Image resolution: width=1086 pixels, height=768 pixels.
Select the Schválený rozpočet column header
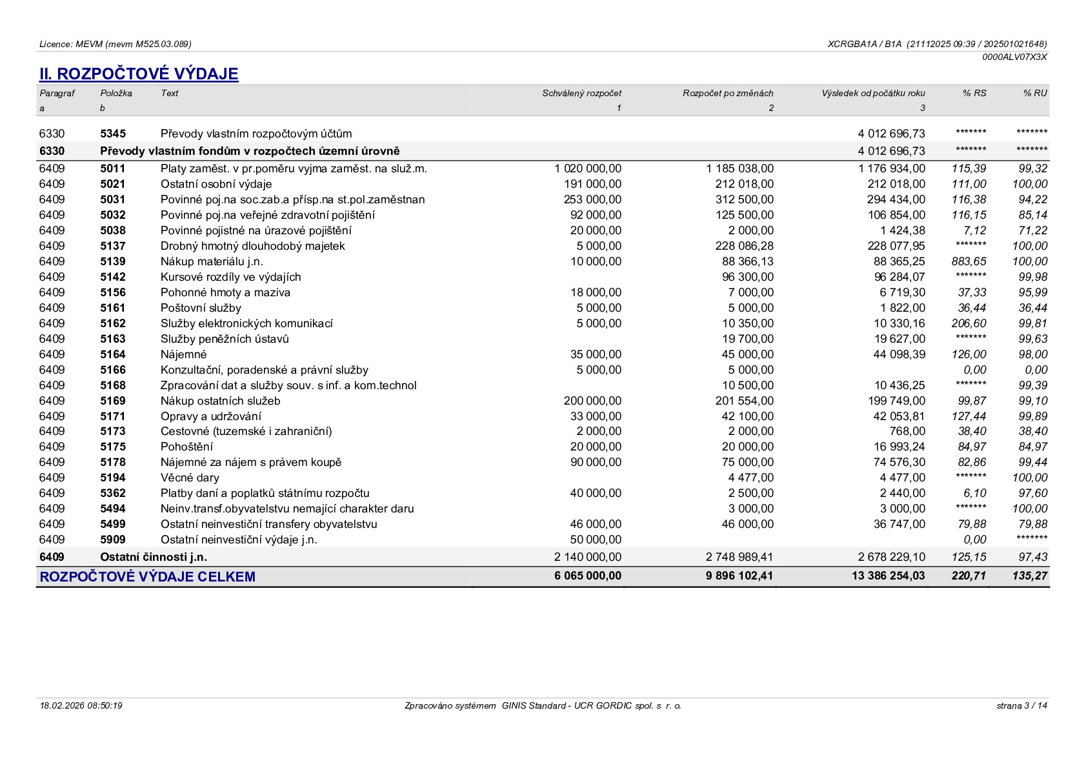coord(581,93)
